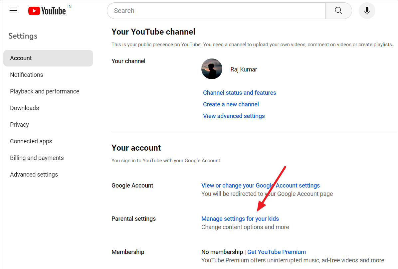The height and width of the screenshot is (269, 398).
Task: Click the search magnifier icon
Action: pos(338,10)
